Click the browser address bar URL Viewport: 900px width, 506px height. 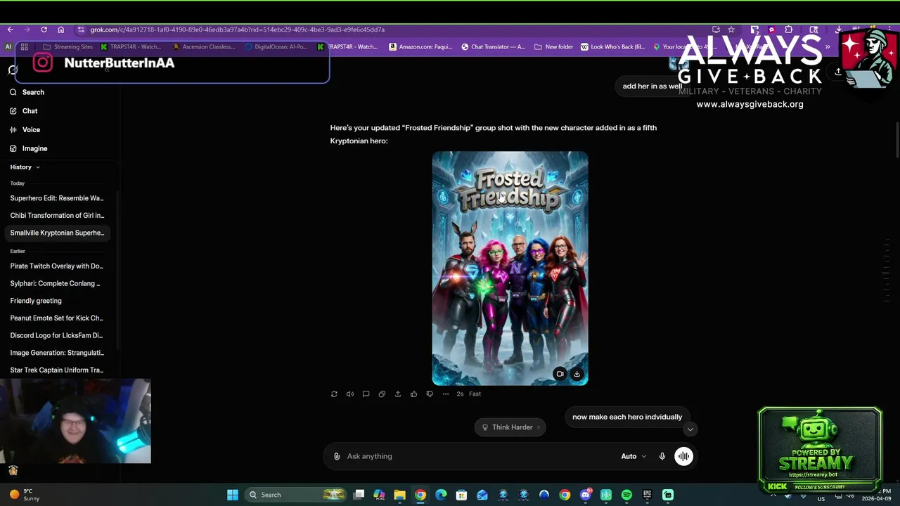pos(237,30)
